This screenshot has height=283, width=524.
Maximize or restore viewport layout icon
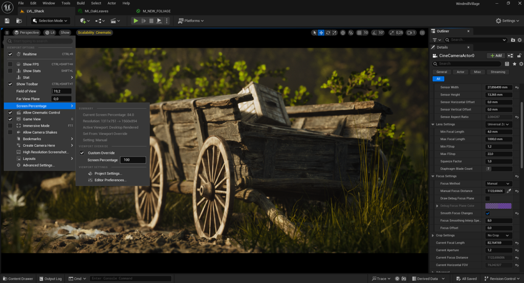point(422,33)
